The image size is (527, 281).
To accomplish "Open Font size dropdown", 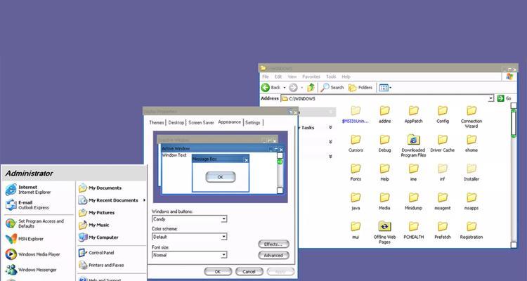I will [224, 255].
